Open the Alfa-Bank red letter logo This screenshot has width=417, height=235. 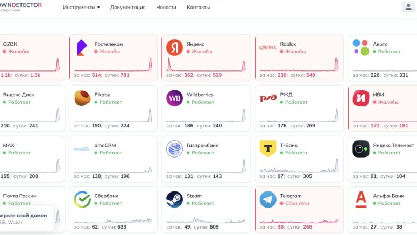pyautogui.click(x=361, y=200)
